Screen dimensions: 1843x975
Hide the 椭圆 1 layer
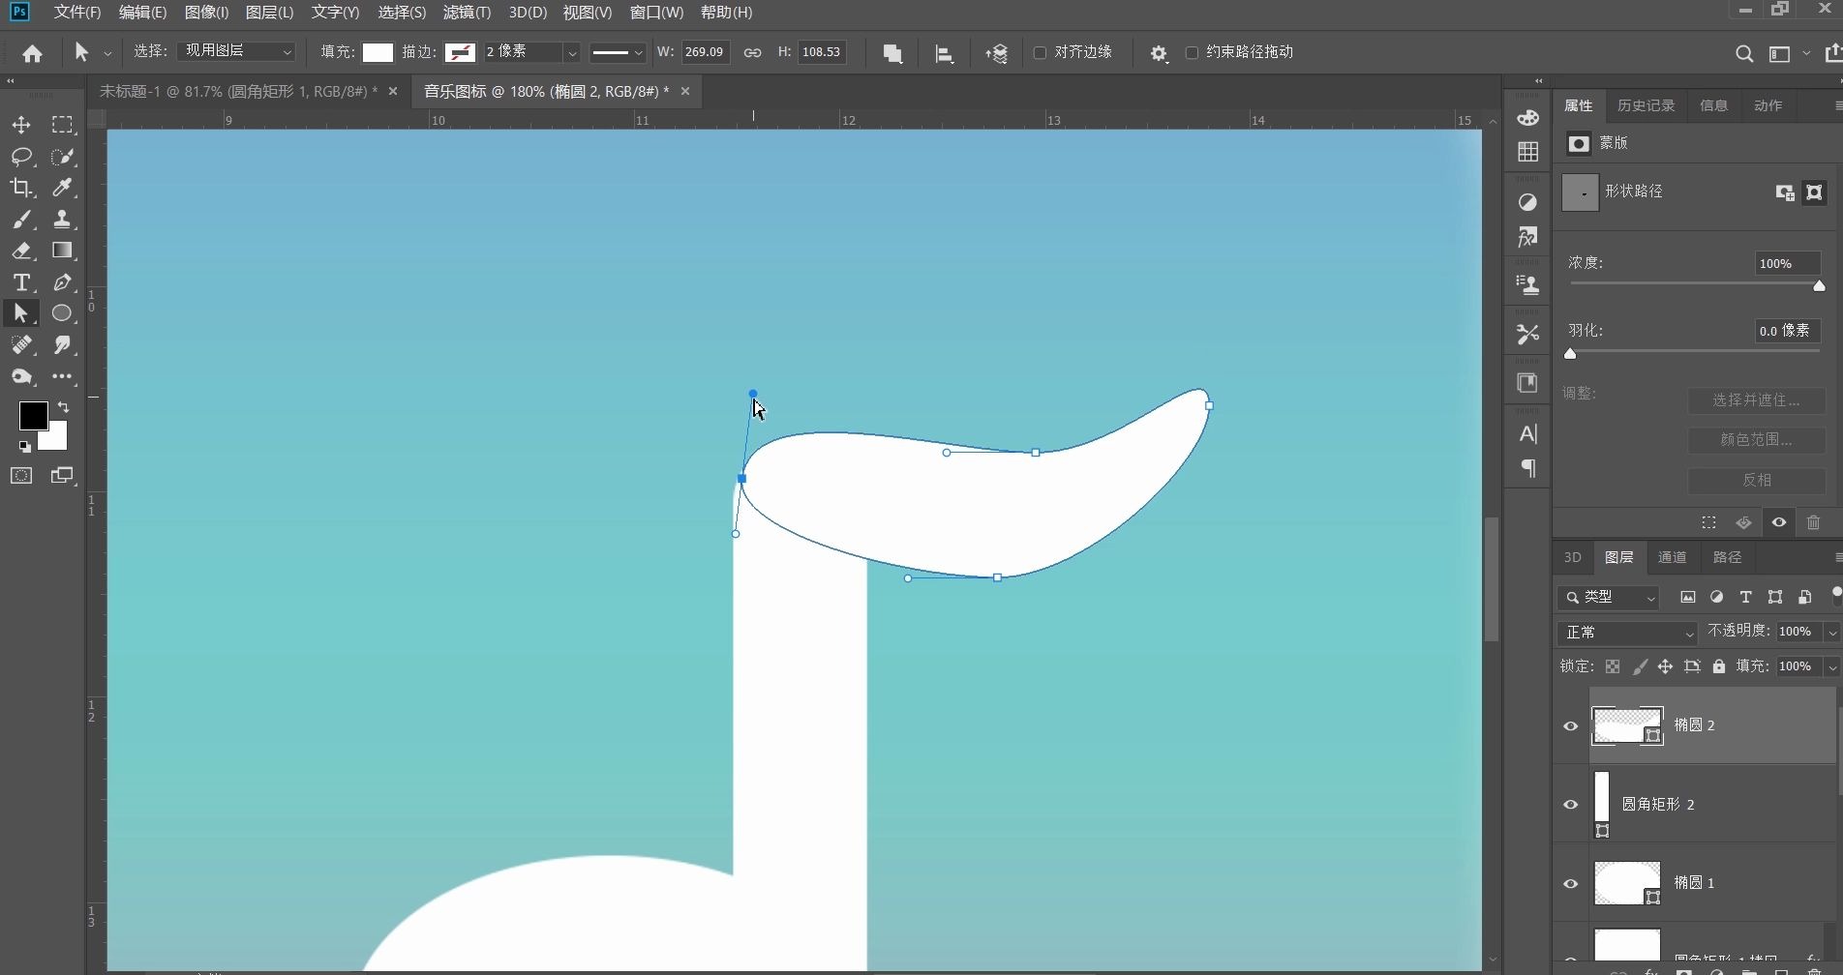[1571, 884]
